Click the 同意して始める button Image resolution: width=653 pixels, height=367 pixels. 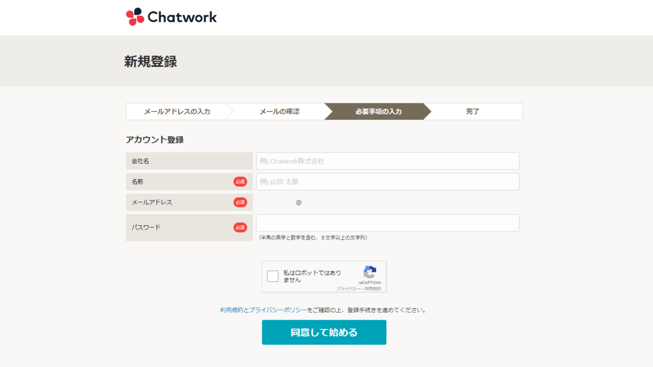(324, 332)
